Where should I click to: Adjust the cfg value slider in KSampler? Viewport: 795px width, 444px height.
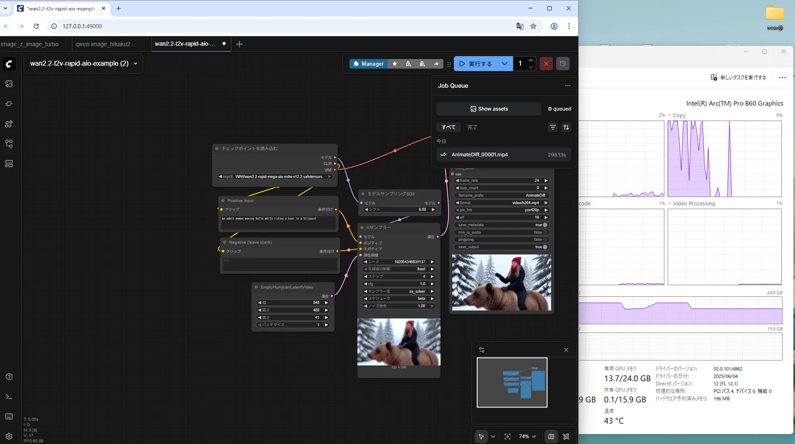(x=399, y=284)
